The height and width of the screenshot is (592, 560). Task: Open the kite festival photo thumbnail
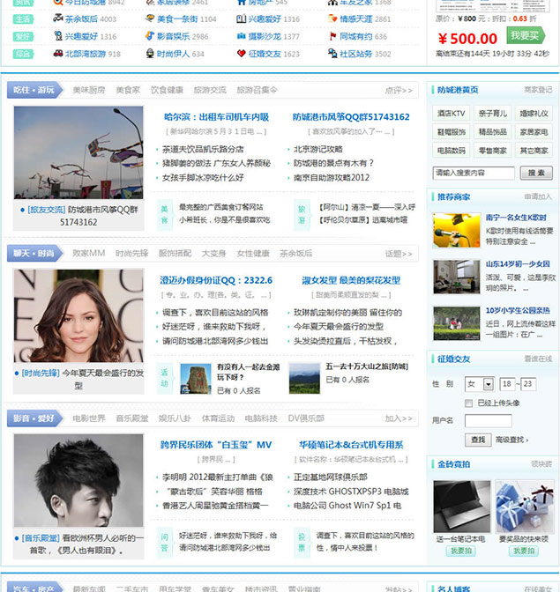tap(78, 152)
